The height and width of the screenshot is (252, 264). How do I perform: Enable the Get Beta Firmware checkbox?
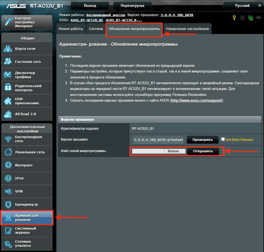223,139
